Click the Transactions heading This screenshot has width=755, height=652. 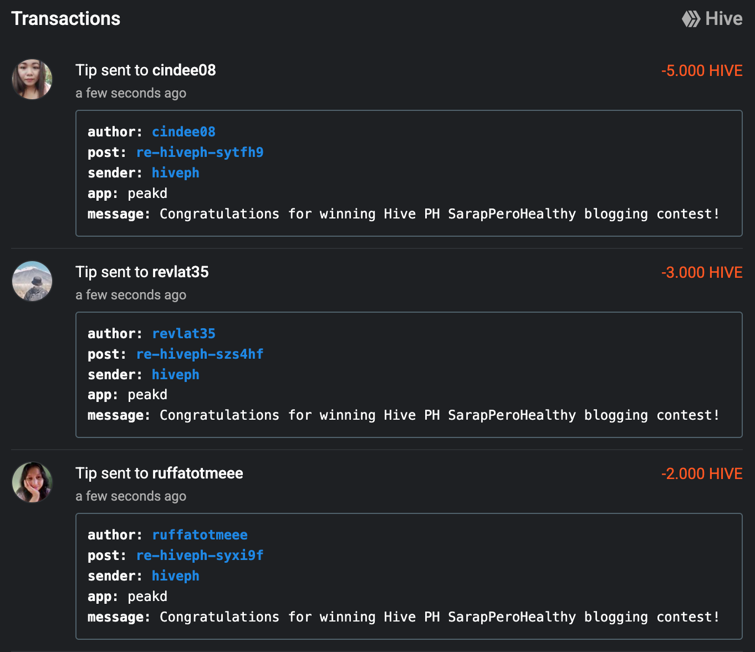(65, 19)
